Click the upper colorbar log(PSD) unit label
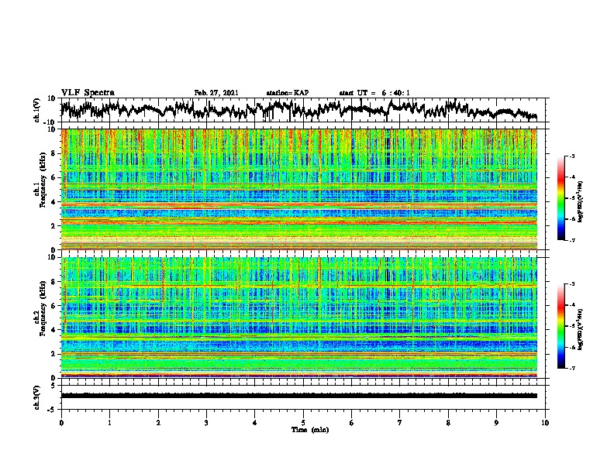 click(x=581, y=201)
